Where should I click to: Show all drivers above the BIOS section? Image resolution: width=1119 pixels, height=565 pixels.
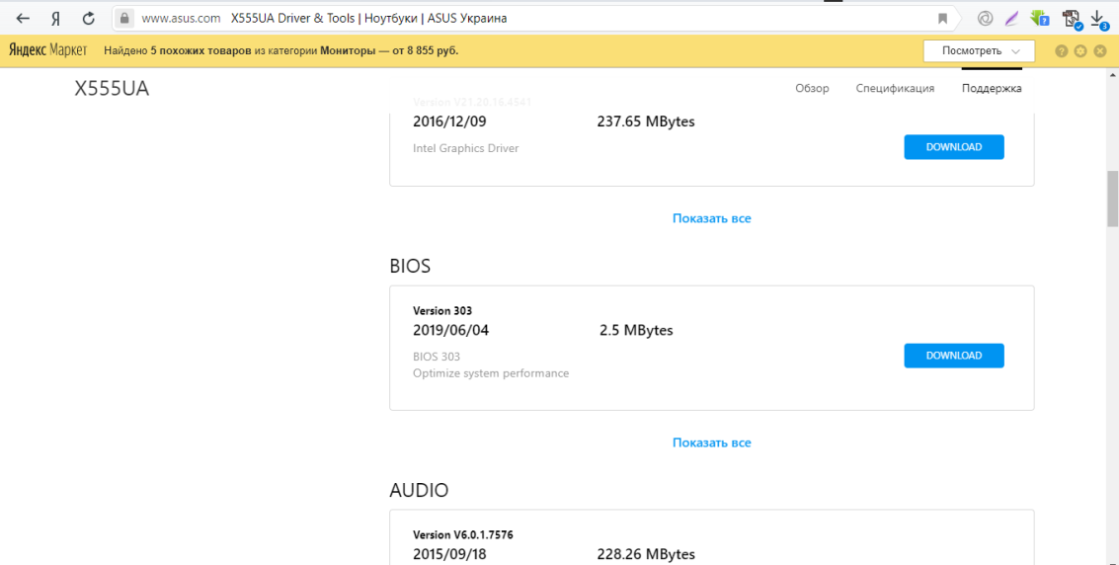(x=711, y=218)
